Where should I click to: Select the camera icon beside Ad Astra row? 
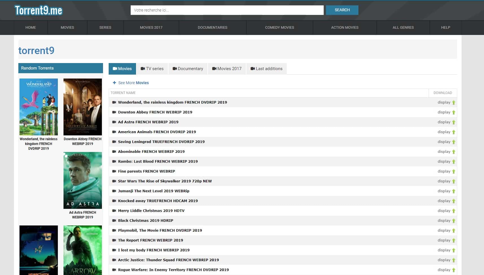[114, 122]
